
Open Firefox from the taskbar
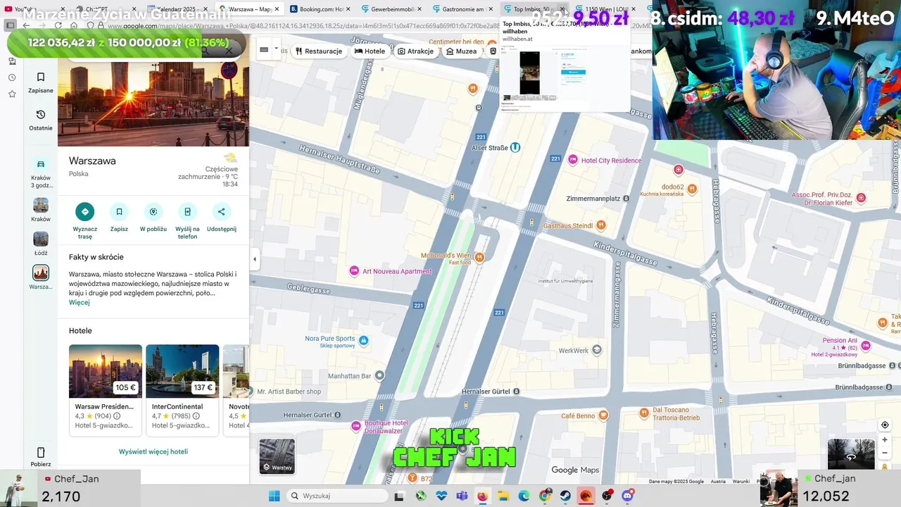(x=482, y=496)
